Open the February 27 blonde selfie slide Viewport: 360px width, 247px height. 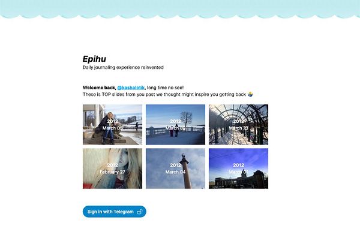(x=113, y=168)
